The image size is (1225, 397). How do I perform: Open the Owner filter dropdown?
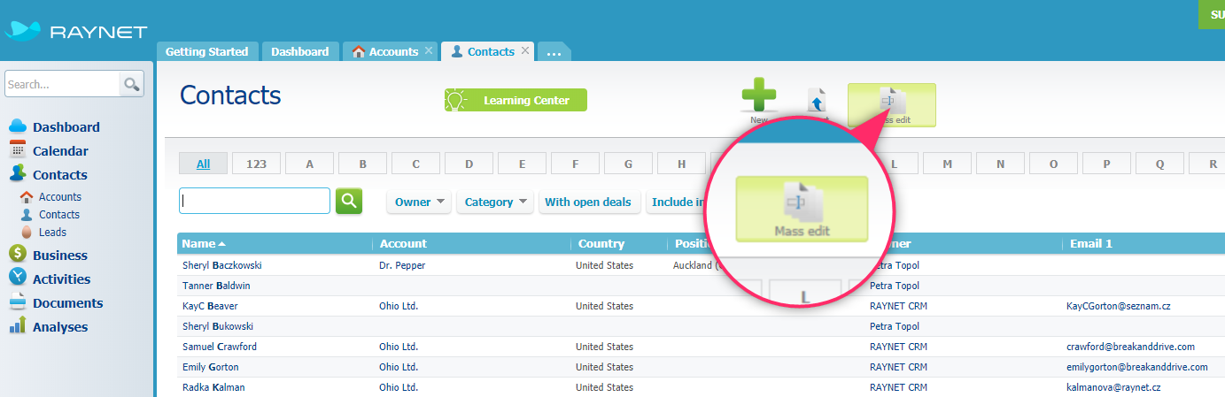pos(420,202)
